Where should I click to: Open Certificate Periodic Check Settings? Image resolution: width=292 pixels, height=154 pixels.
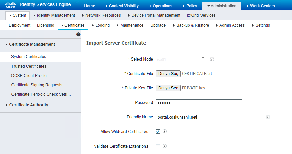coord(41,94)
